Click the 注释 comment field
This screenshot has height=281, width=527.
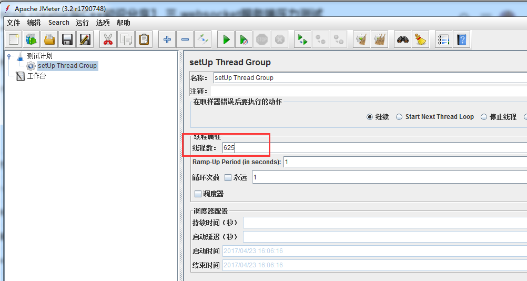369,91
